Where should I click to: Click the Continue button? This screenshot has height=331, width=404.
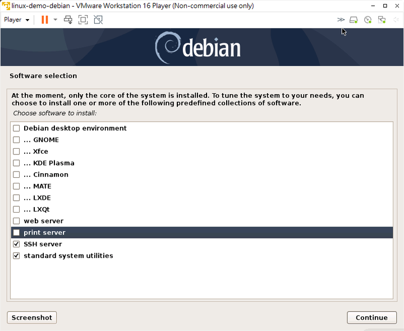tap(371, 318)
